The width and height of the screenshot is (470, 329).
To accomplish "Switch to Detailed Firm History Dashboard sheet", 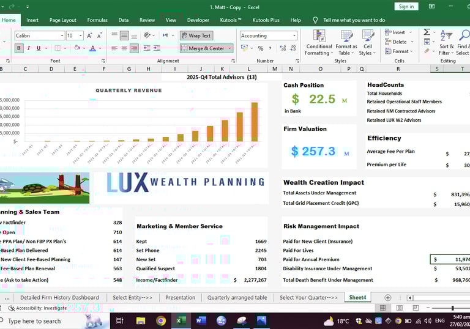I will pyautogui.click(x=59, y=298).
